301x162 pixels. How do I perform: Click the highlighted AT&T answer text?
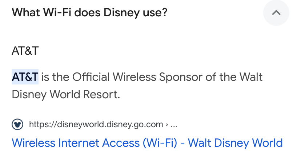tap(25, 77)
